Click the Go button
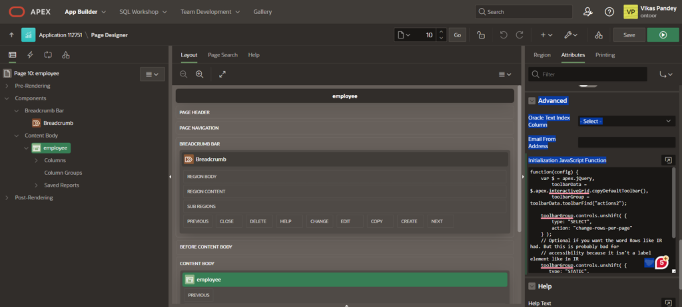This screenshot has height=307, width=682. click(457, 35)
